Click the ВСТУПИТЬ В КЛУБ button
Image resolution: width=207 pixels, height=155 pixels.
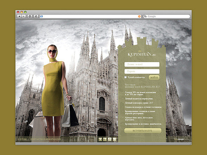tap(143, 131)
